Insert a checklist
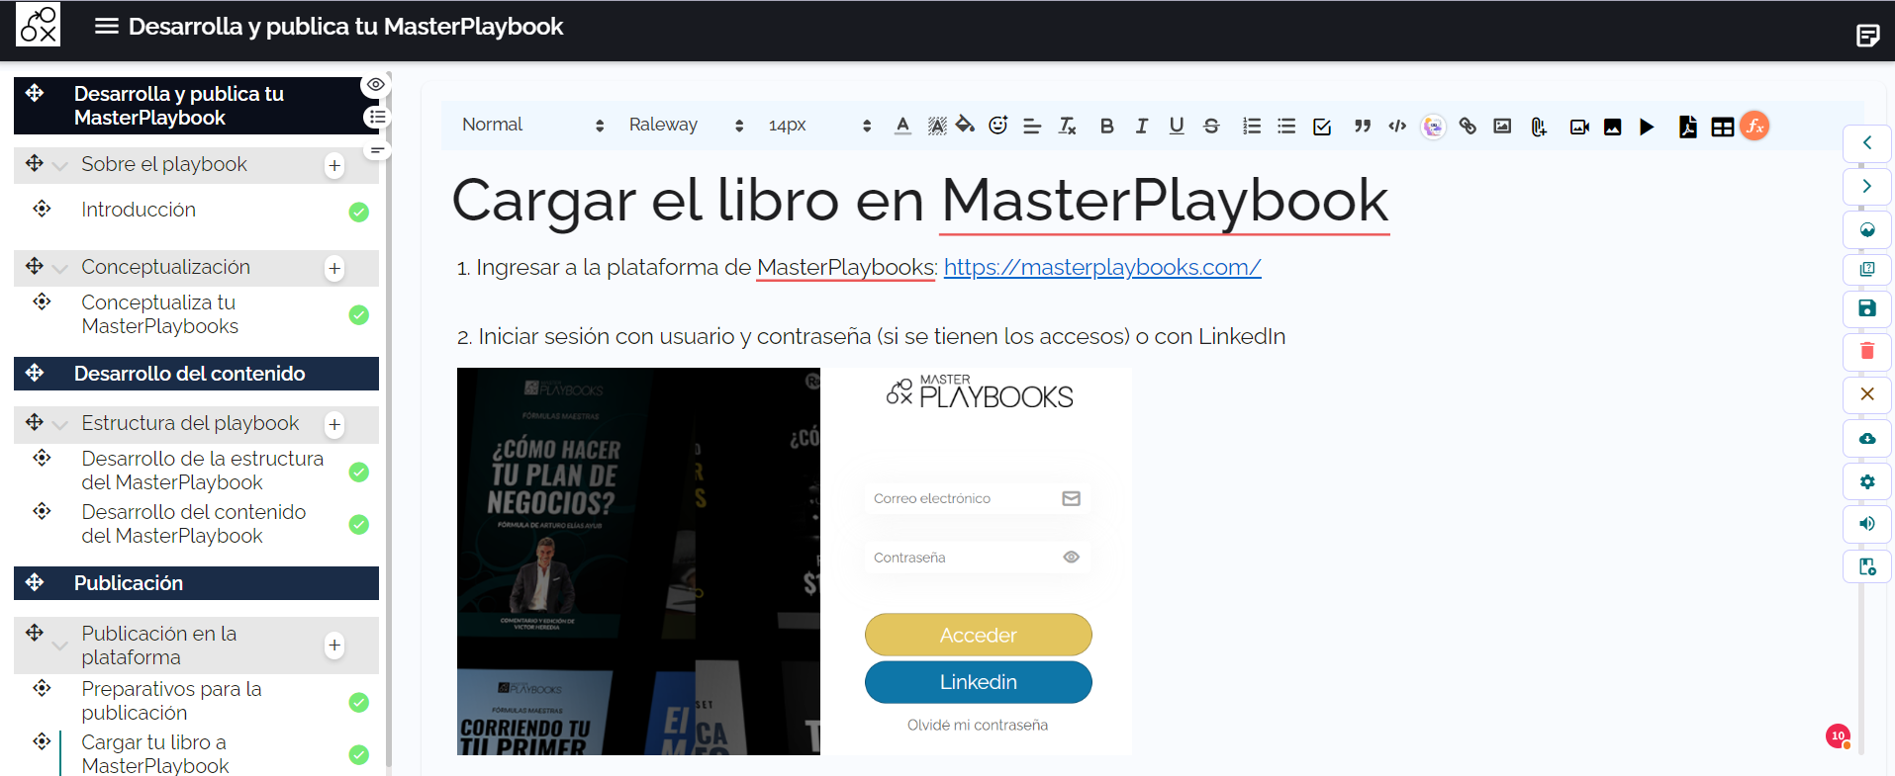Screen dimensions: 1895x776 click(1322, 127)
